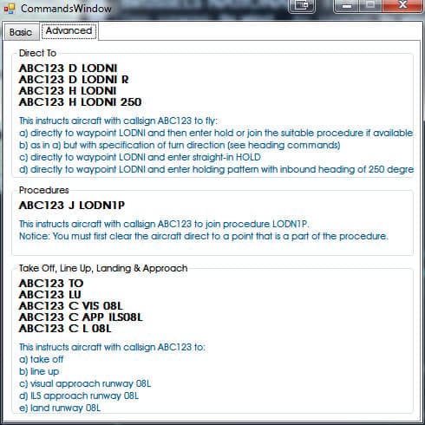Maximize the CommandsWindow
Viewport: 425px width, 425px height.
pos(370,6)
